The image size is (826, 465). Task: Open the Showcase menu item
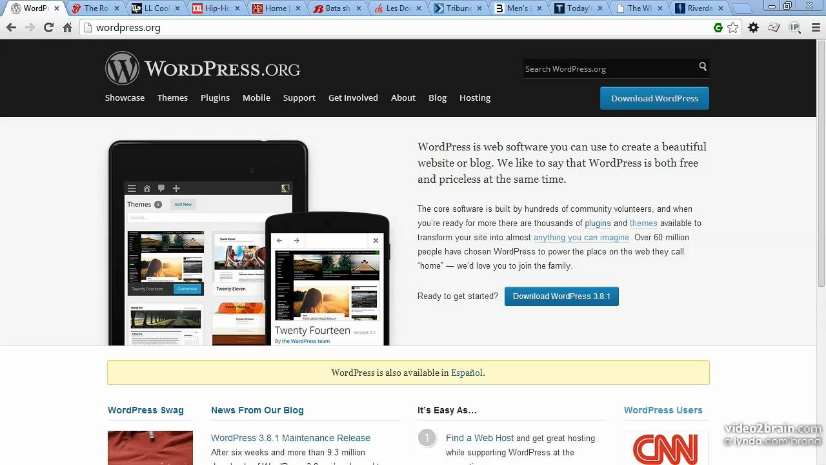(125, 98)
